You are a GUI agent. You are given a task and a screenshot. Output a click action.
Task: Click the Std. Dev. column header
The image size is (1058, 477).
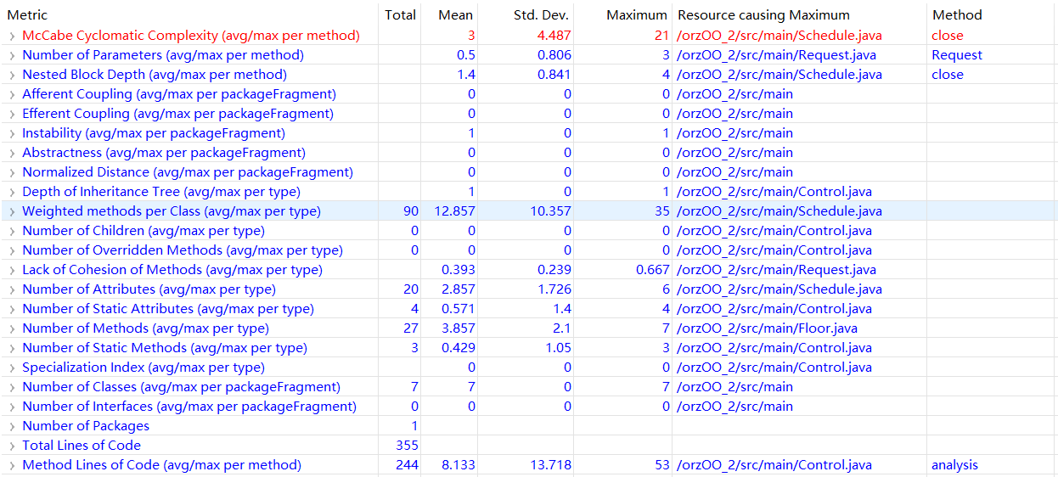(x=541, y=15)
